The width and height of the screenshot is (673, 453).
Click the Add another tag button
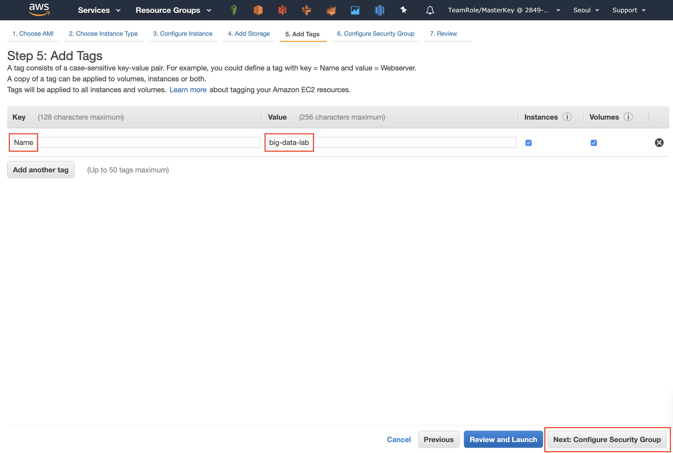(41, 170)
